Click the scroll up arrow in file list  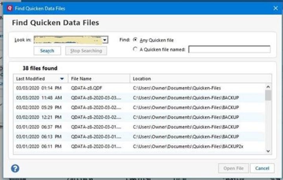coord(268,87)
